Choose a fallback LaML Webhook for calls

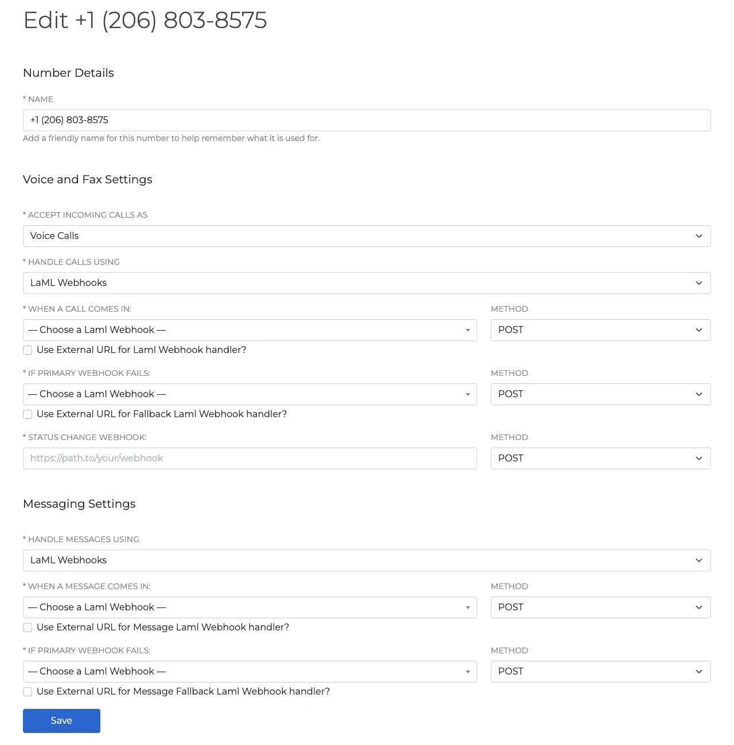click(249, 394)
